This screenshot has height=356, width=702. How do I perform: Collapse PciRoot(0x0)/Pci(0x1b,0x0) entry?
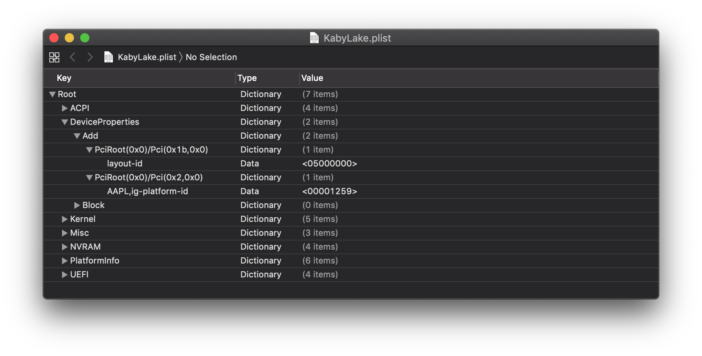(89, 149)
